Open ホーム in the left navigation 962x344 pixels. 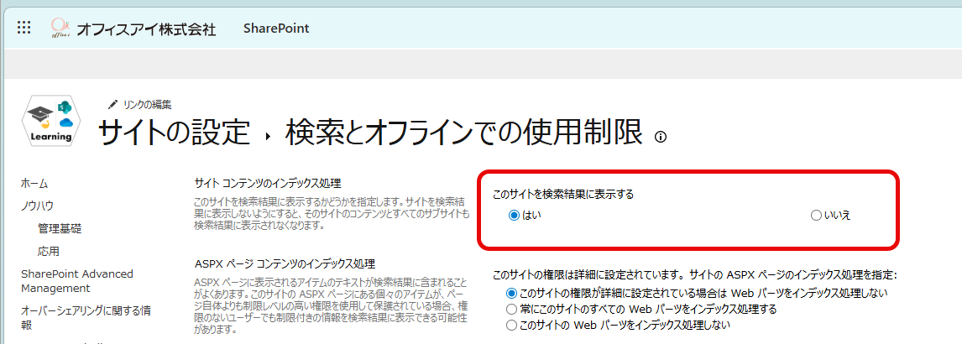point(34,183)
